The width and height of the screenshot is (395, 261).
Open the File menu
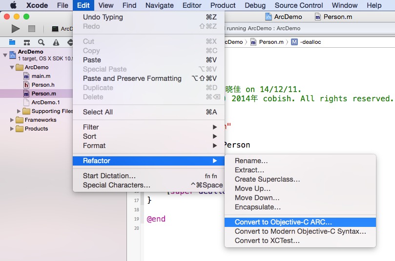tap(62, 5)
